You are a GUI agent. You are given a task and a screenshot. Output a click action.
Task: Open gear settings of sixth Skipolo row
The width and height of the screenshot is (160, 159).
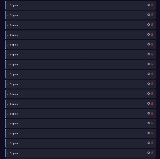(x=148, y=54)
